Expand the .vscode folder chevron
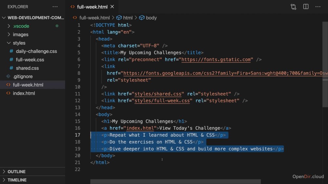Image resolution: width=328 pixels, height=184 pixels. pyautogui.click(x=9, y=26)
